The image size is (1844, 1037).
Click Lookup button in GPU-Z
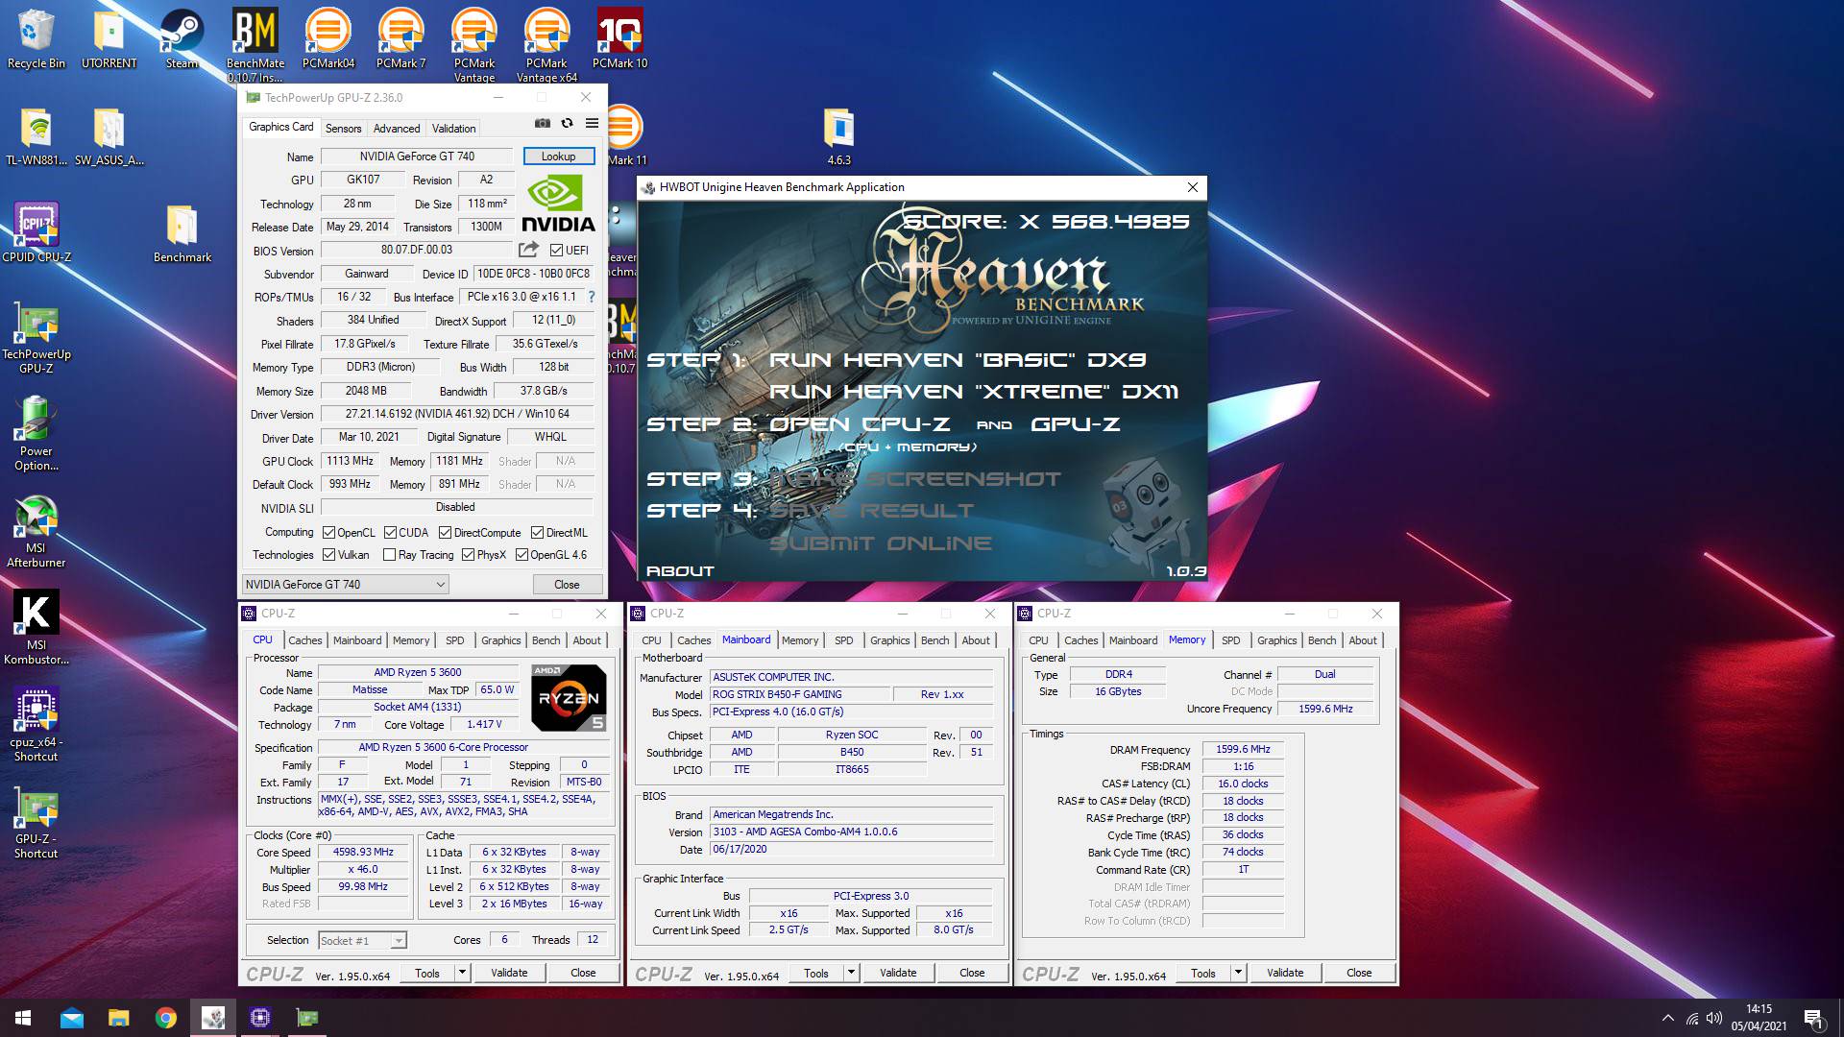pos(558,157)
